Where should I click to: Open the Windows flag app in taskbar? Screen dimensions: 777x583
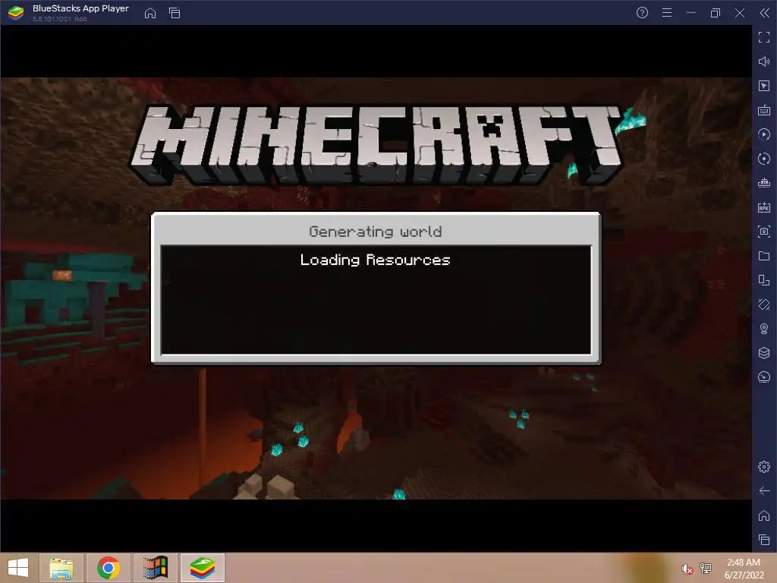click(155, 568)
